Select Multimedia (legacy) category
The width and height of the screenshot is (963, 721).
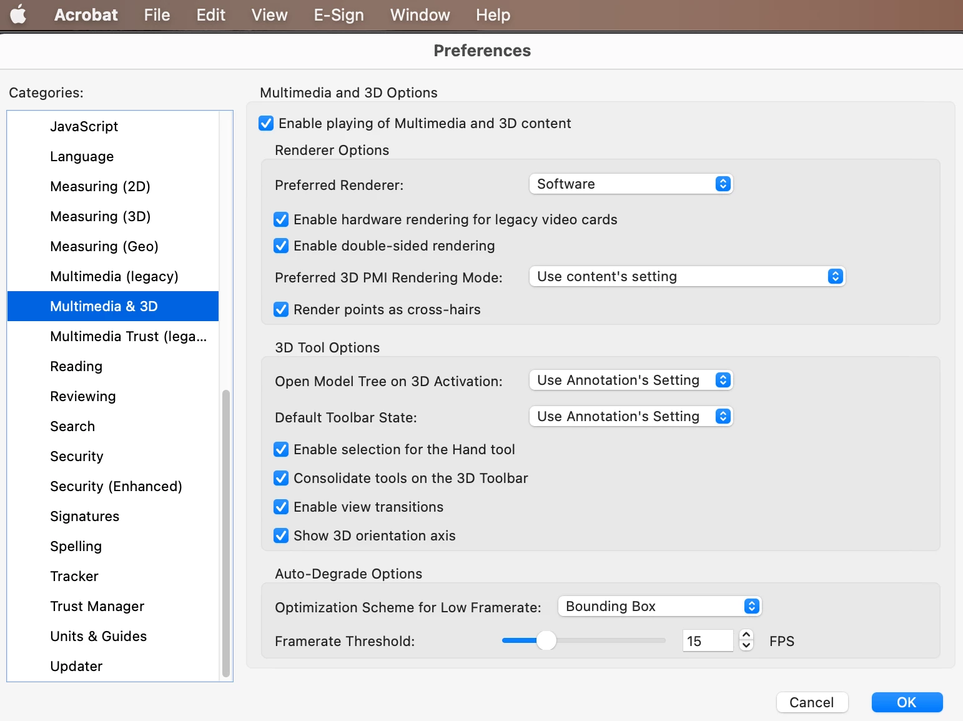point(113,276)
